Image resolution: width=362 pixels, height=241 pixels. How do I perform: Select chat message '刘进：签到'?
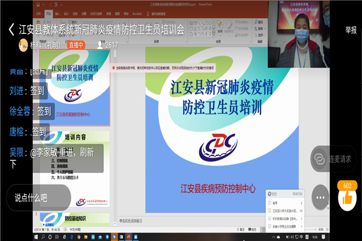27,90
